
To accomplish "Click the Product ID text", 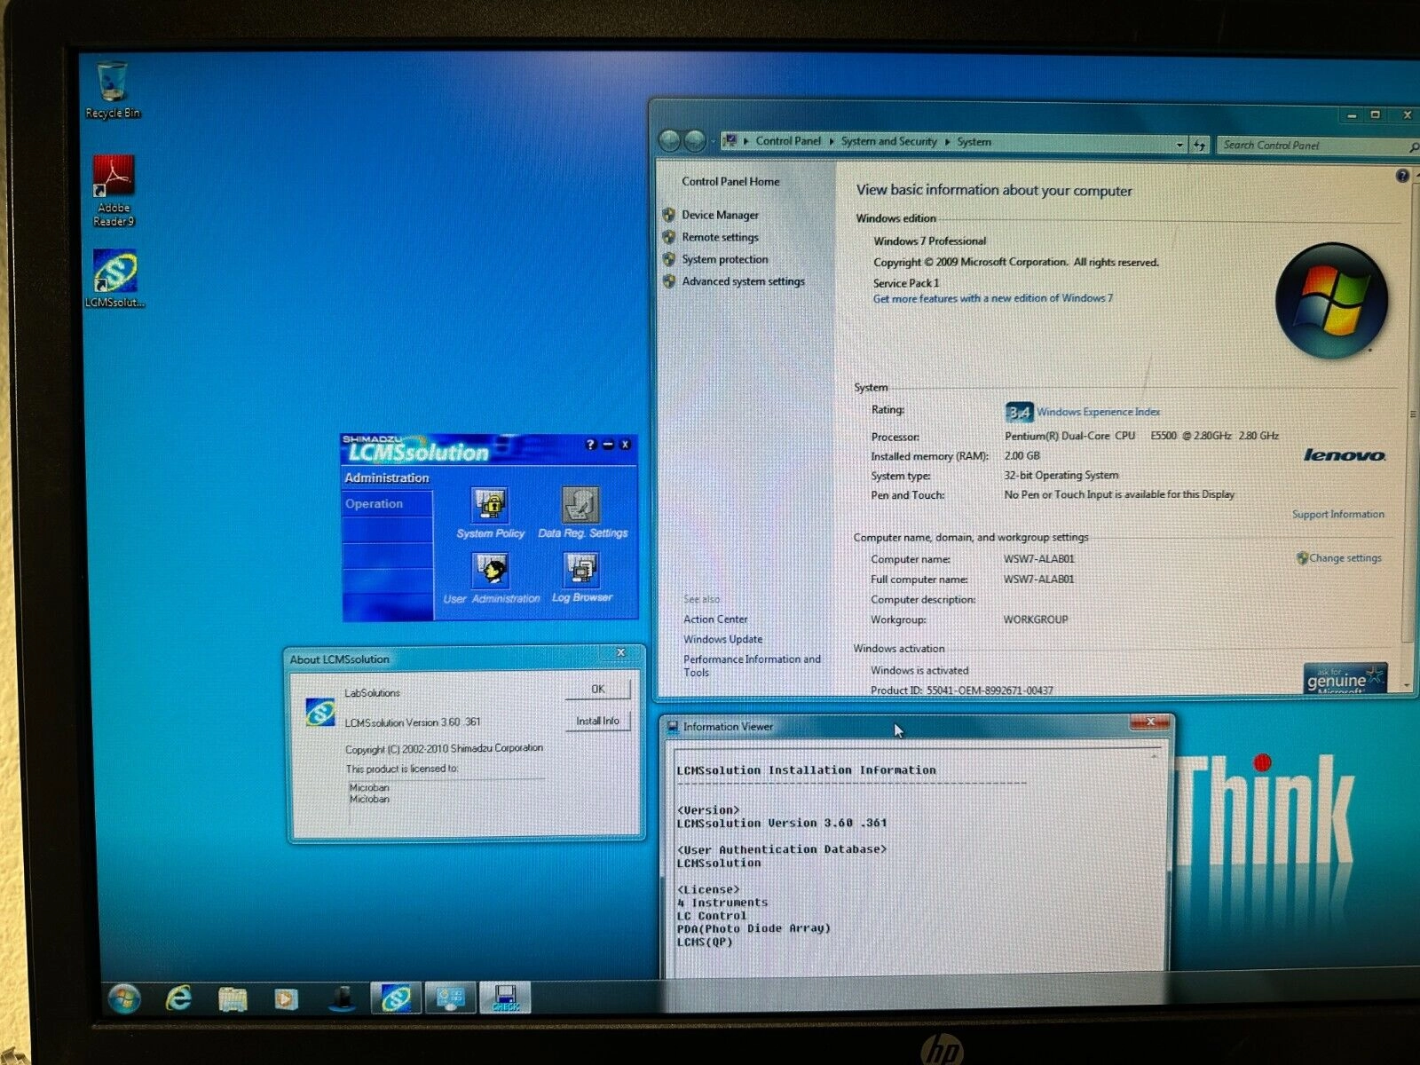I will click(x=961, y=690).
